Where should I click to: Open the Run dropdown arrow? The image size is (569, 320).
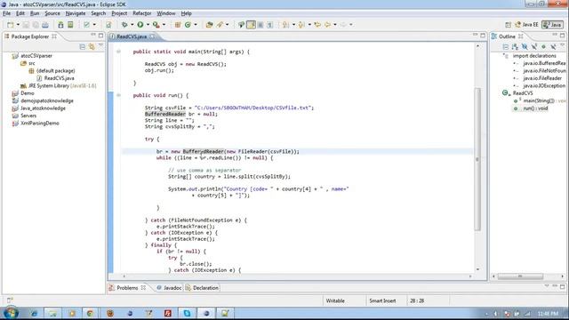[x=148, y=25]
